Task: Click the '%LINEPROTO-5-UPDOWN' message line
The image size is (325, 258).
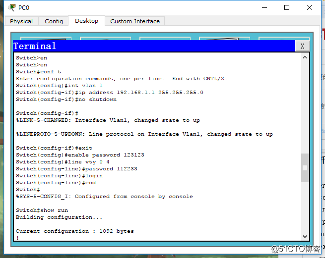Action: point(144,134)
